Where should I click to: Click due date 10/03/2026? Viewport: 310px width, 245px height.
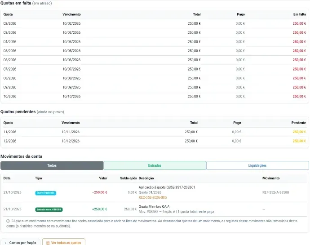[71, 32]
